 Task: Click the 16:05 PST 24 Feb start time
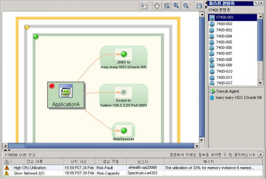[x=79, y=173]
